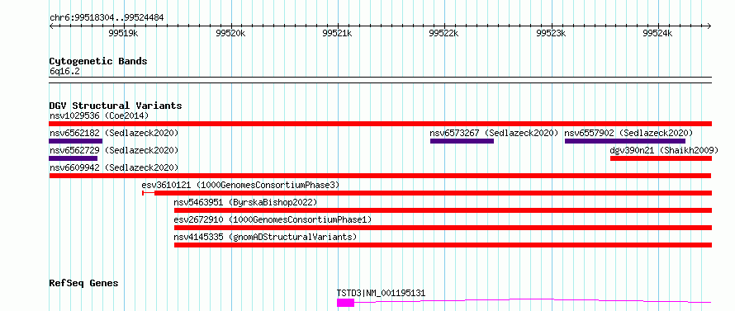Open the nsv6562729 (Sedlazeck2020) label
735x311 pixels.
pyautogui.click(x=114, y=150)
